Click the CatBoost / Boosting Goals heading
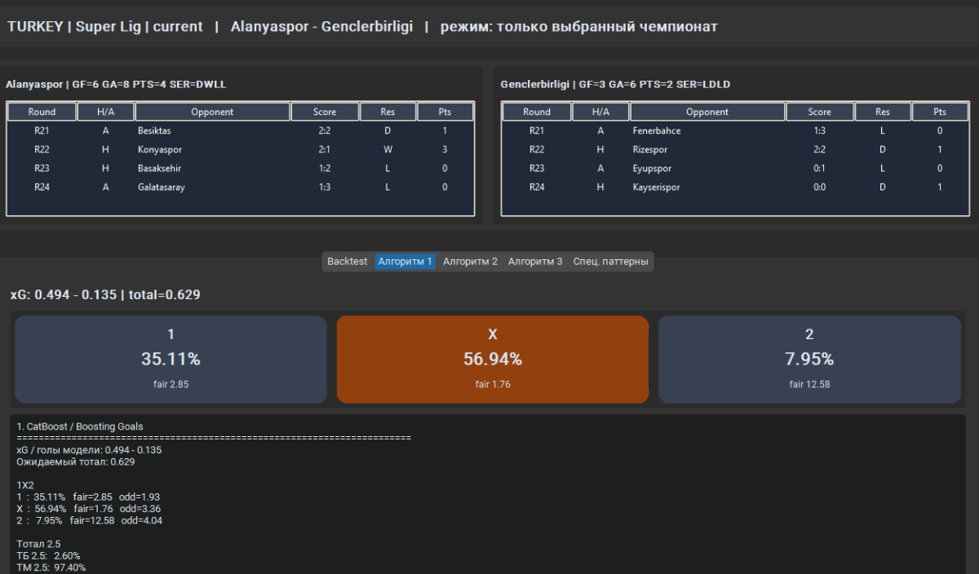Screen dimensions: 979x574 (x=80, y=426)
